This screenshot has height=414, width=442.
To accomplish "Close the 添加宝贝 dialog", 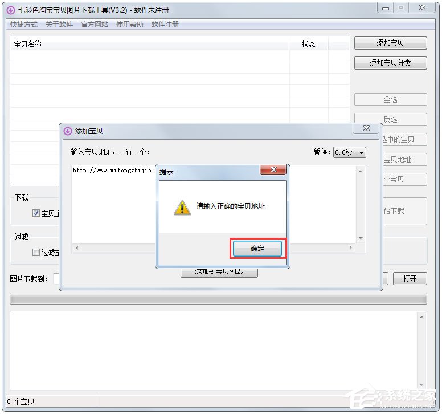I will pyautogui.click(x=366, y=128).
